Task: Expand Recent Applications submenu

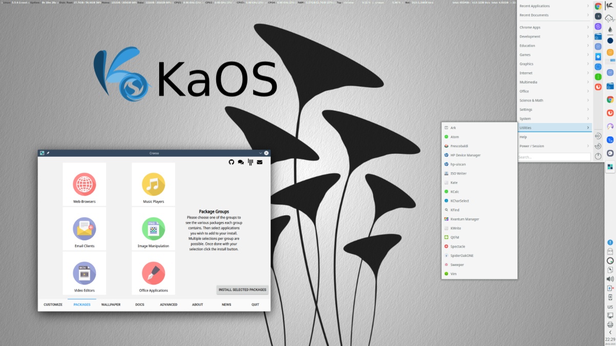Action: [554, 6]
